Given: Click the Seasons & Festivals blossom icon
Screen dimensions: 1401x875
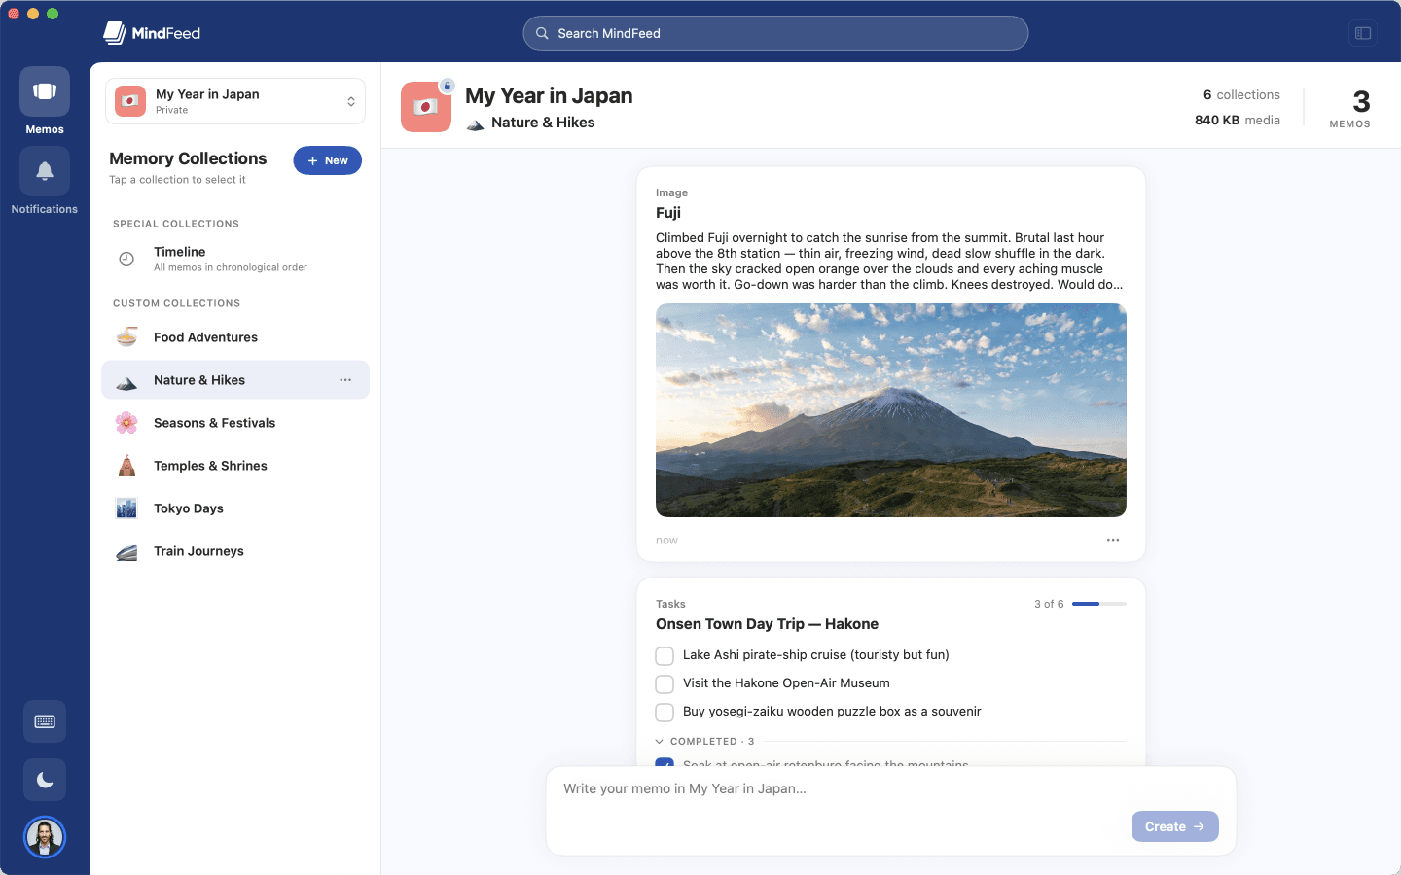Looking at the screenshot, I should pyautogui.click(x=126, y=423).
